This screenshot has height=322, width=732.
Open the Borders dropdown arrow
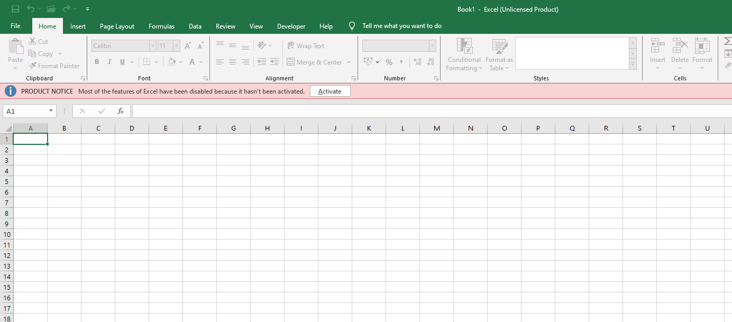[156, 62]
